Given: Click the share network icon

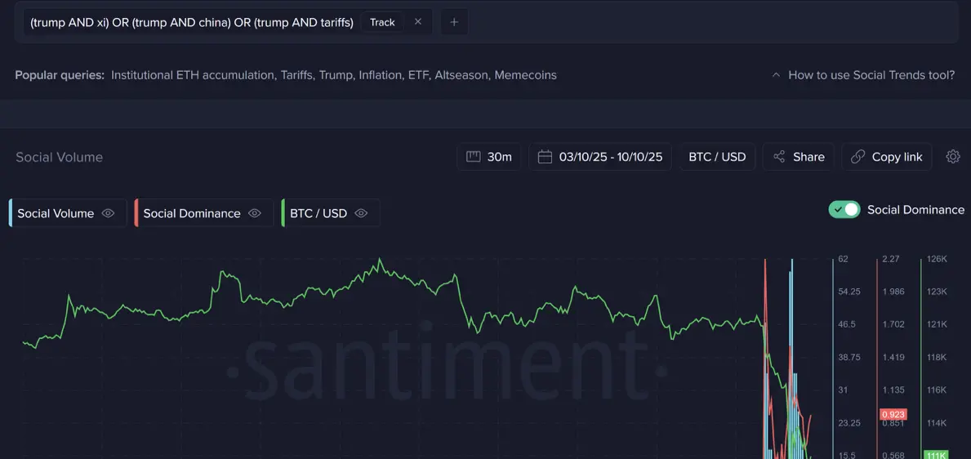Looking at the screenshot, I should 779,157.
